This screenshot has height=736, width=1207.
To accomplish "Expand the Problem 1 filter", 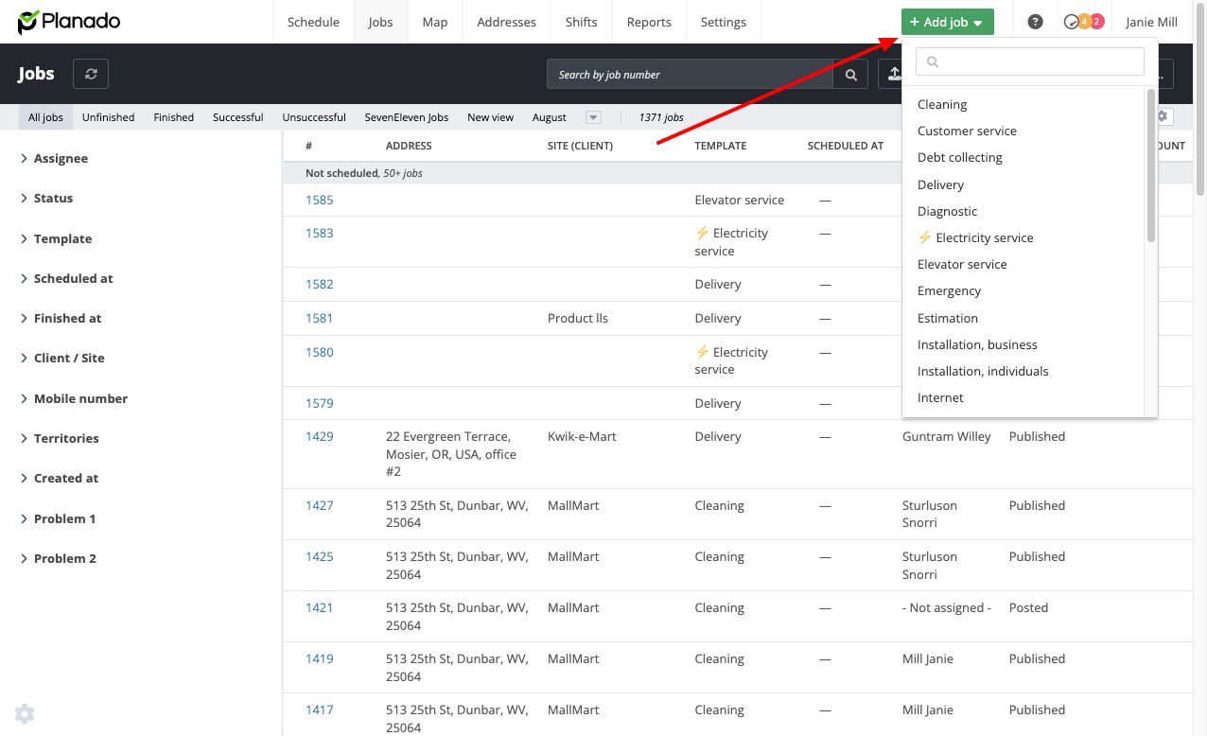I will pos(58,518).
